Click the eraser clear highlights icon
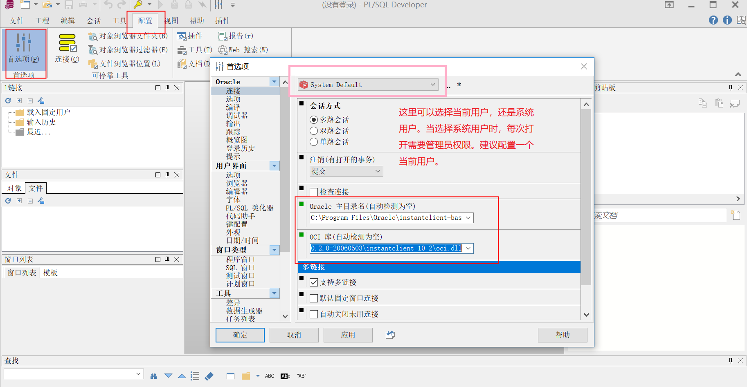Viewport: 747px width, 387px height. [x=209, y=376]
